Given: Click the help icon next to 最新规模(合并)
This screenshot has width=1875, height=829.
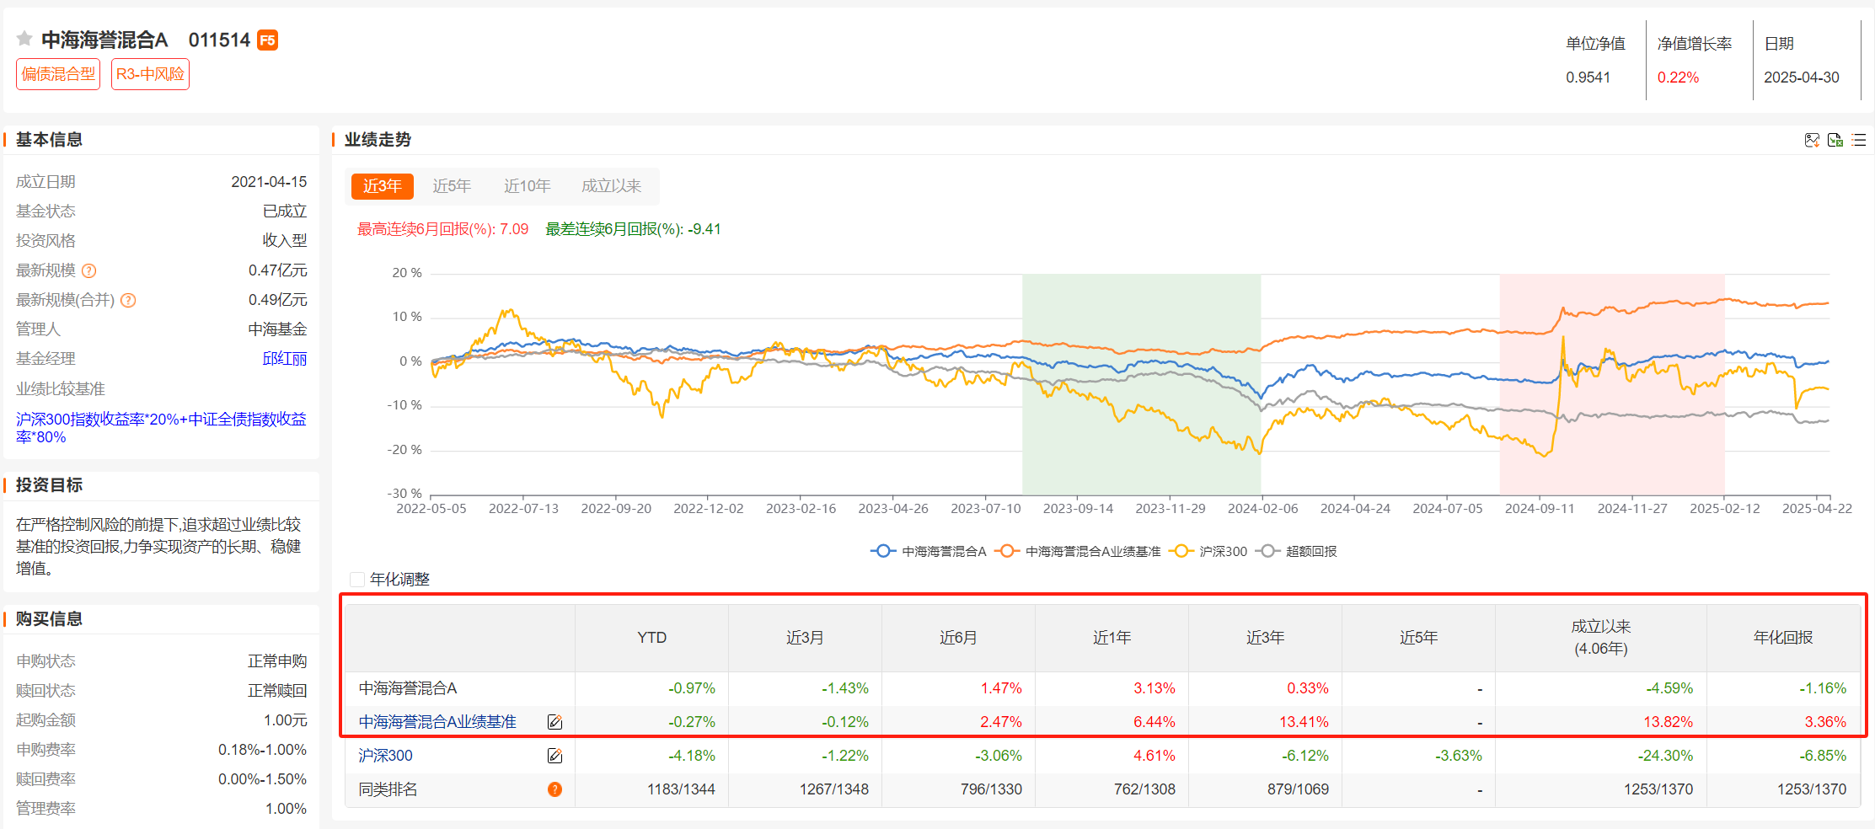Looking at the screenshot, I should pyautogui.click(x=128, y=300).
